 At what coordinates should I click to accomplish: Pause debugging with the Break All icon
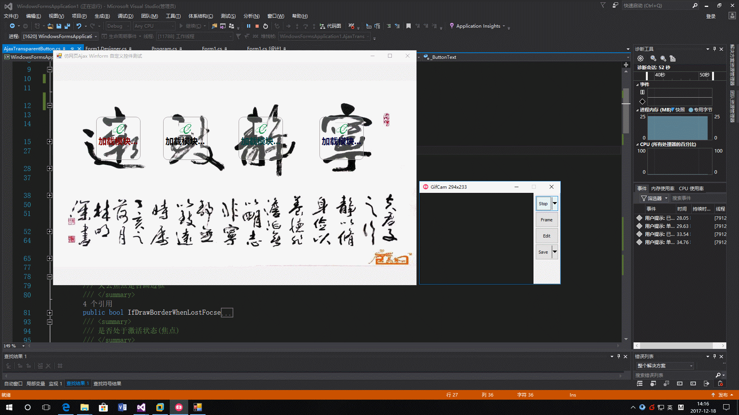pos(249,26)
